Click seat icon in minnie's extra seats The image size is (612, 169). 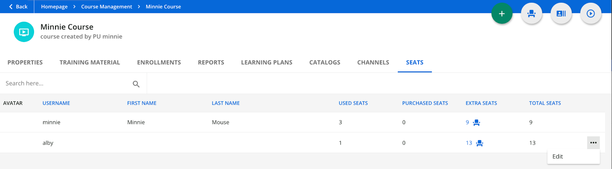476,123
